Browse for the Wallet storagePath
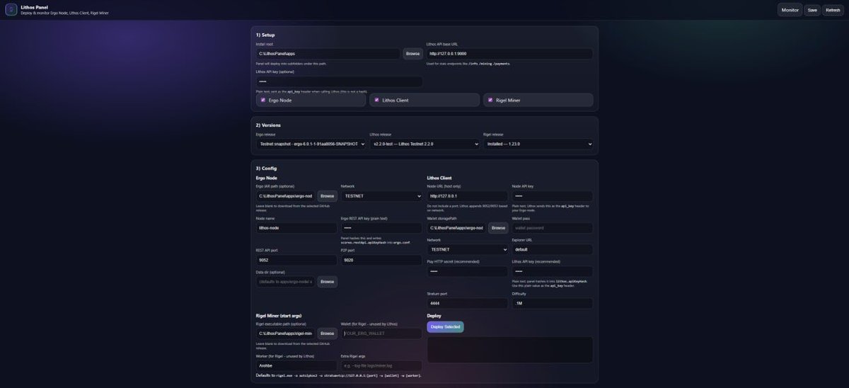 pyautogui.click(x=498, y=228)
